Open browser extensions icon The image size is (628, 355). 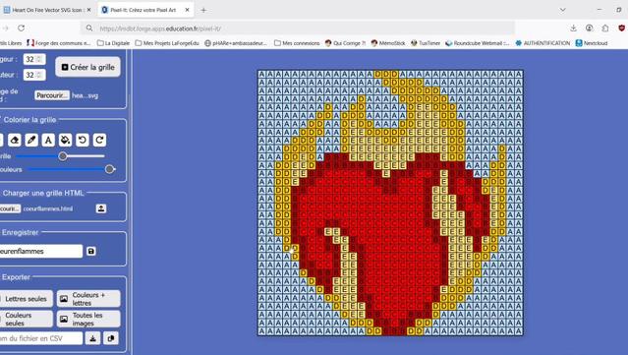click(x=605, y=29)
